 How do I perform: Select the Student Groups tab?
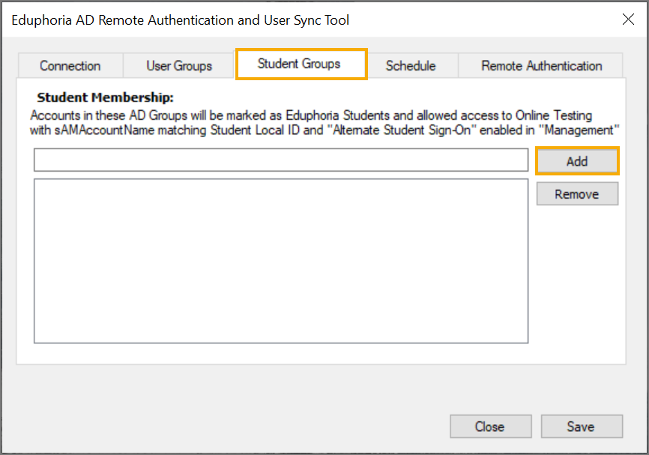coord(301,64)
